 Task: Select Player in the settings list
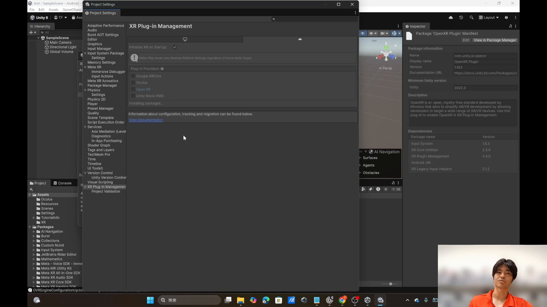92,104
